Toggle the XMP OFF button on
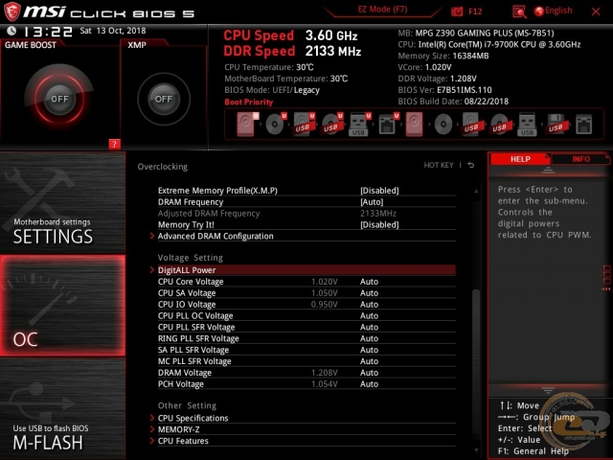613x460 pixels. [x=164, y=99]
